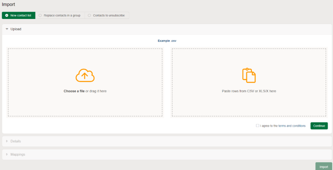Click the cloud upload icon
The height and width of the screenshot is (170, 333).
[x=85, y=75]
